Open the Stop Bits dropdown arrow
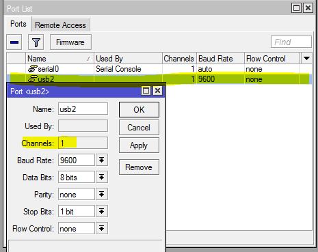Viewport: 318px width, 252px height. coord(102,211)
